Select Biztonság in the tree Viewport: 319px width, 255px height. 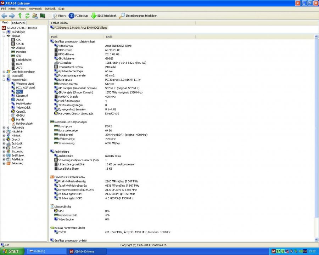pyautogui.click(x=17, y=152)
